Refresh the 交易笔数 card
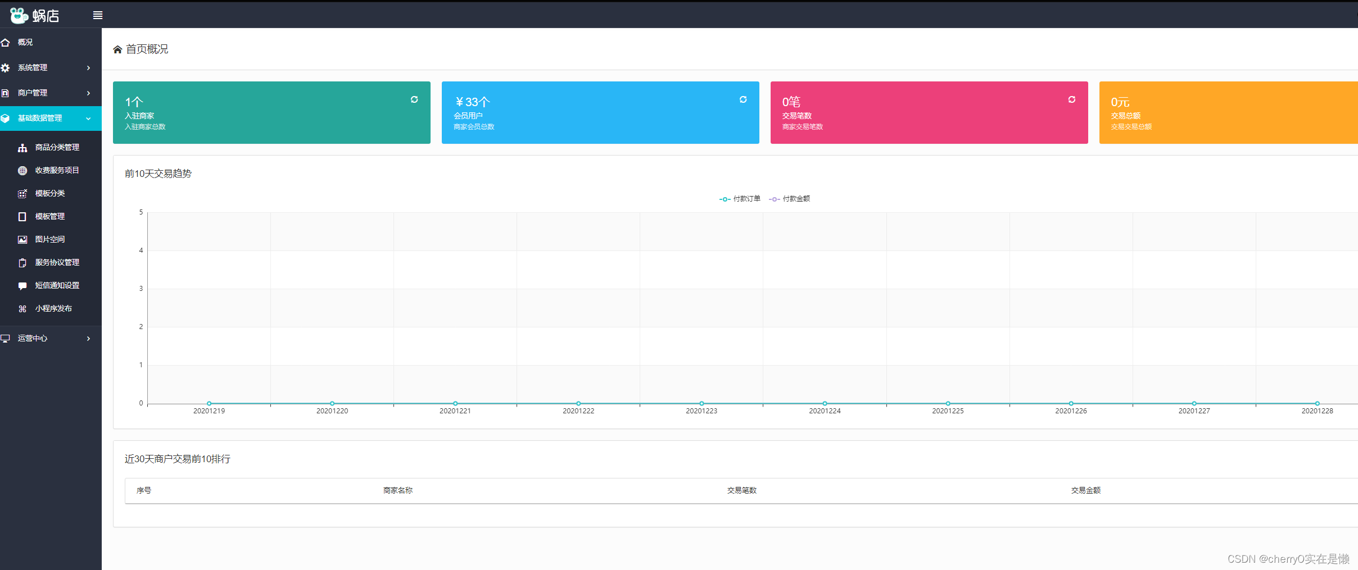 [1072, 99]
